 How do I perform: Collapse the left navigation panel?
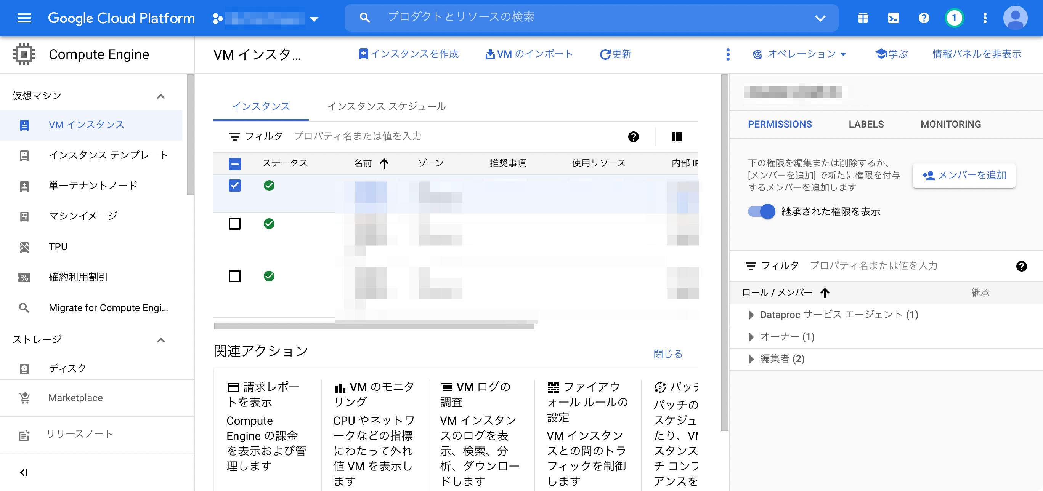click(24, 472)
